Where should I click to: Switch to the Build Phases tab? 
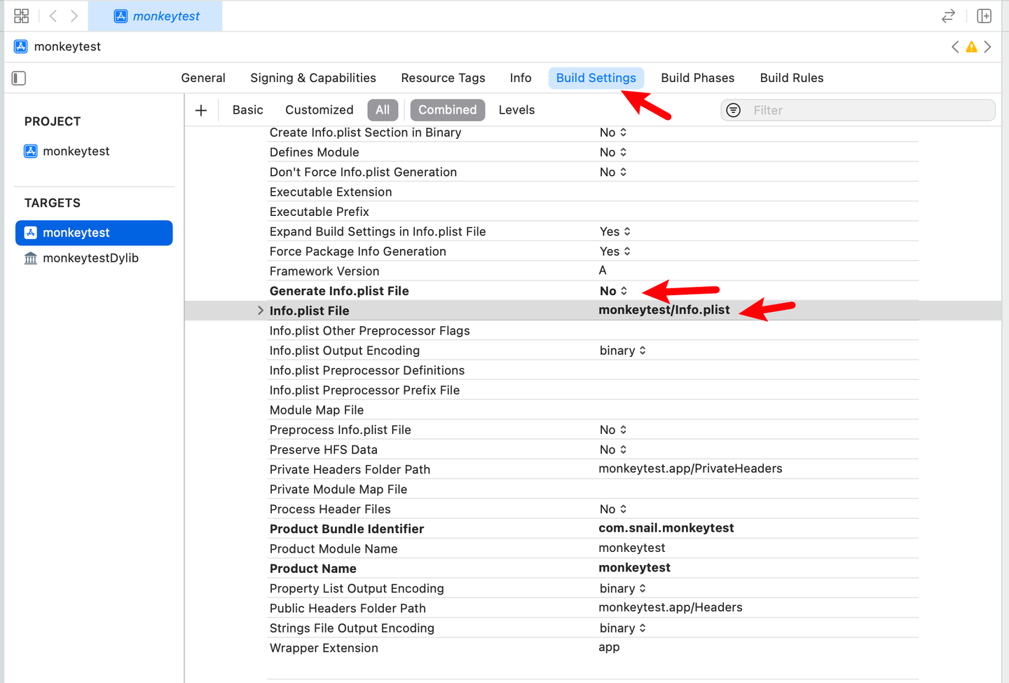[x=697, y=78]
